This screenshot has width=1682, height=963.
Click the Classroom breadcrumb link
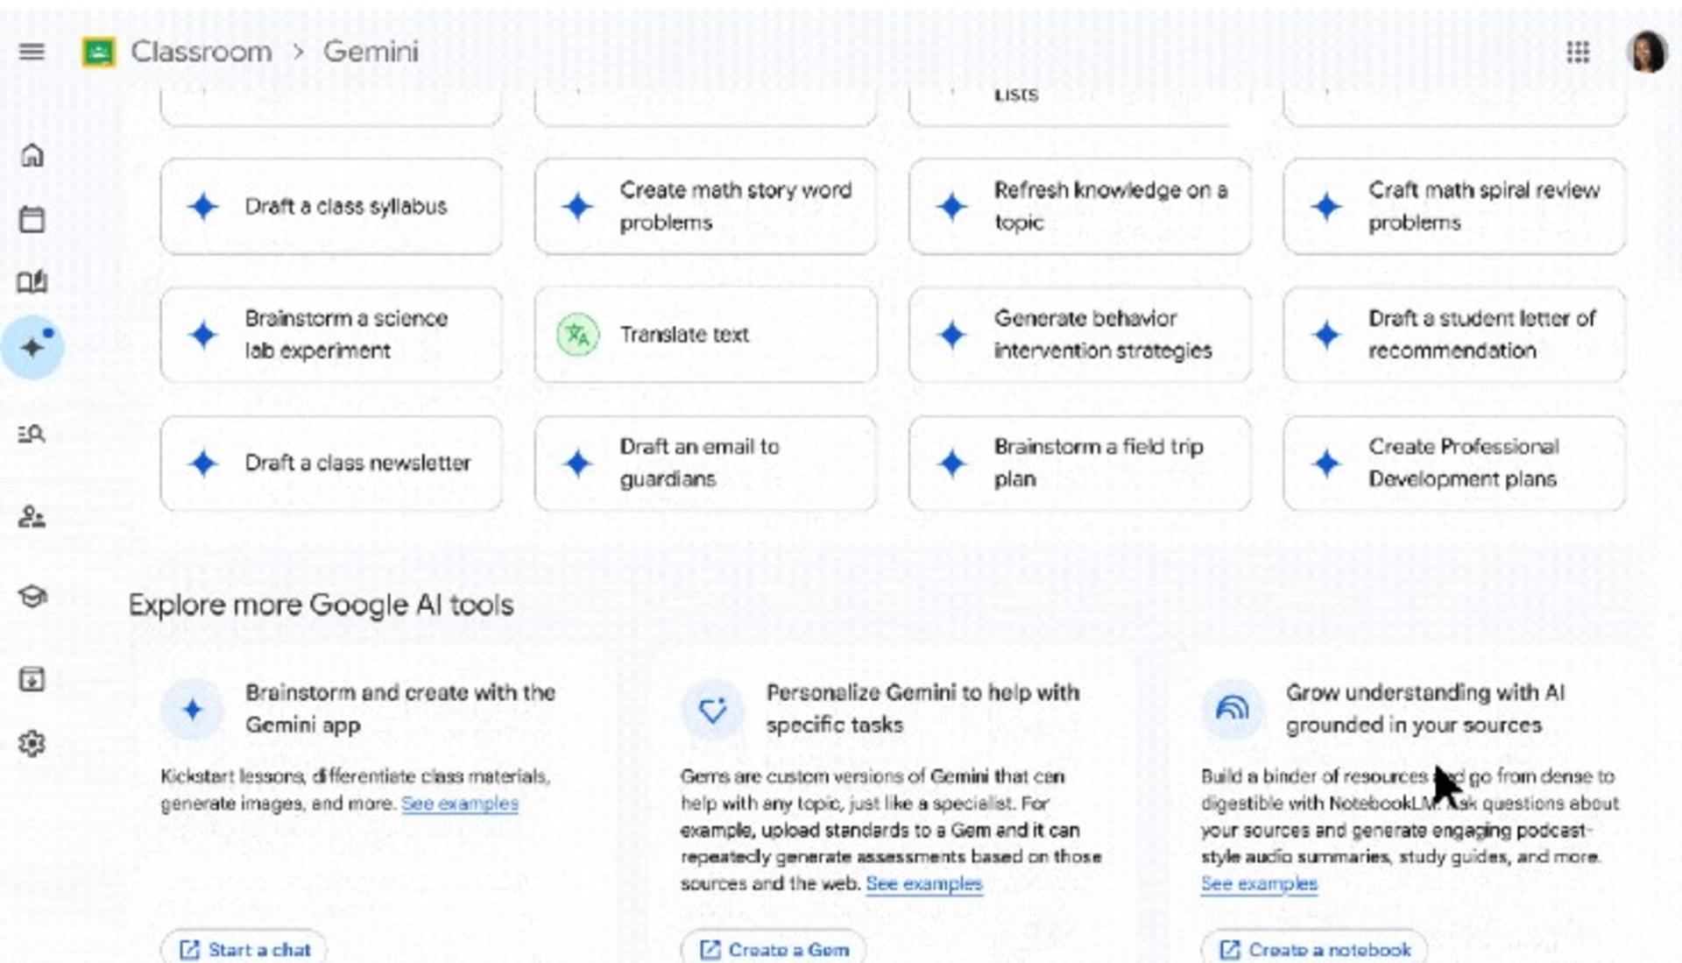[201, 52]
